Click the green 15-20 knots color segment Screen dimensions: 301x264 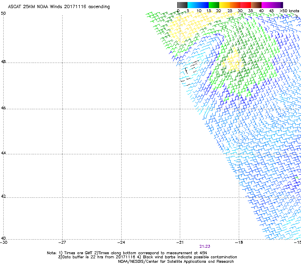(x=214, y=5)
